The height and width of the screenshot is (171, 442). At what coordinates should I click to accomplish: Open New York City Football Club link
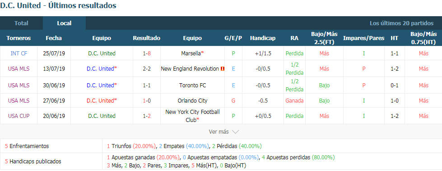coord(192,116)
